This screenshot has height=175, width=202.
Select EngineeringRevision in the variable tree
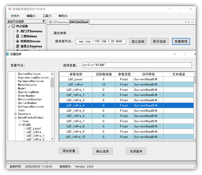(33, 78)
